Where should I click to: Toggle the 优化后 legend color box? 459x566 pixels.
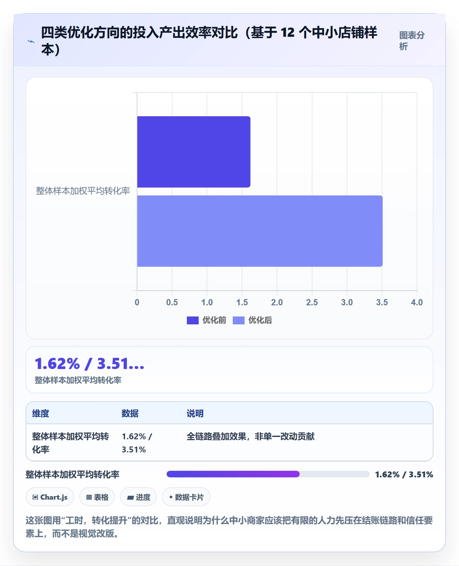pyautogui.click(x=239, y=320)
